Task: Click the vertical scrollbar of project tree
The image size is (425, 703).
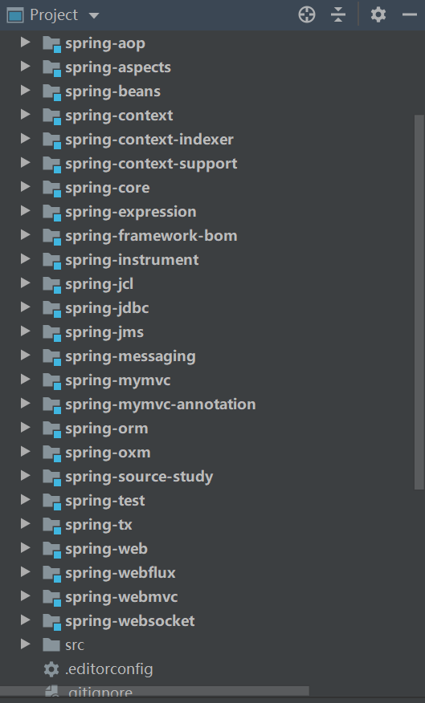Action: tap(420, 303)
